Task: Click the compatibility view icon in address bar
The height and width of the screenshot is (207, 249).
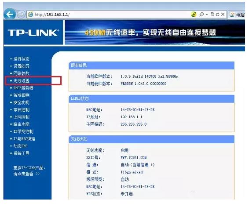Action: pos(212,15)
